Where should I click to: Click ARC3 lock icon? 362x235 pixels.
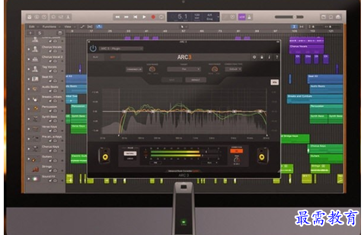tap(262, 57)
